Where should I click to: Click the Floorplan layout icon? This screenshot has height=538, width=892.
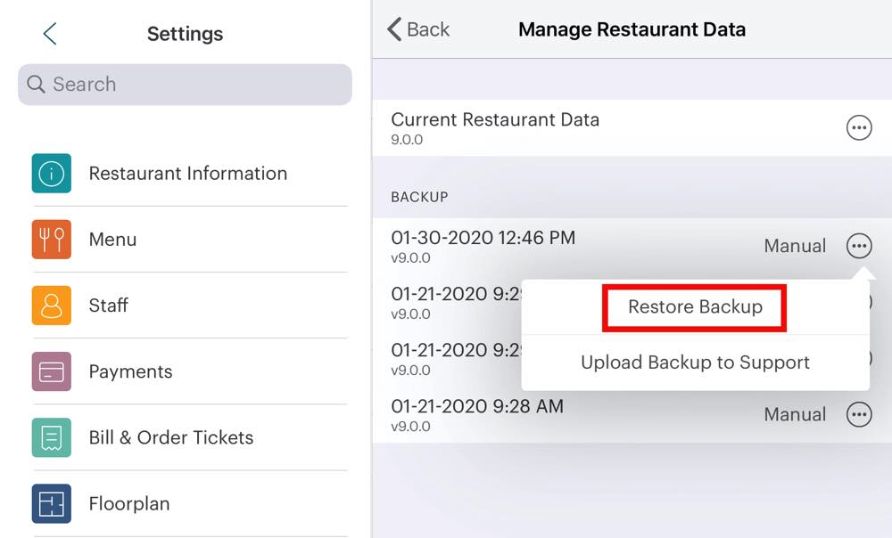click(x=50, y=503)
